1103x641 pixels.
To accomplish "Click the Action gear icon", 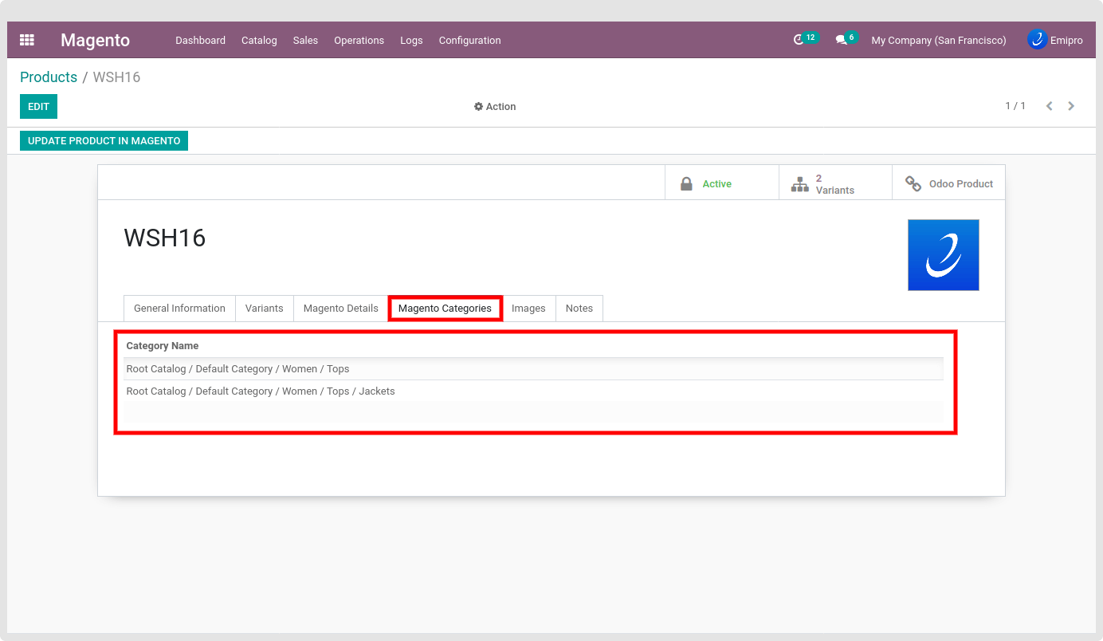I will click(478, 107).
